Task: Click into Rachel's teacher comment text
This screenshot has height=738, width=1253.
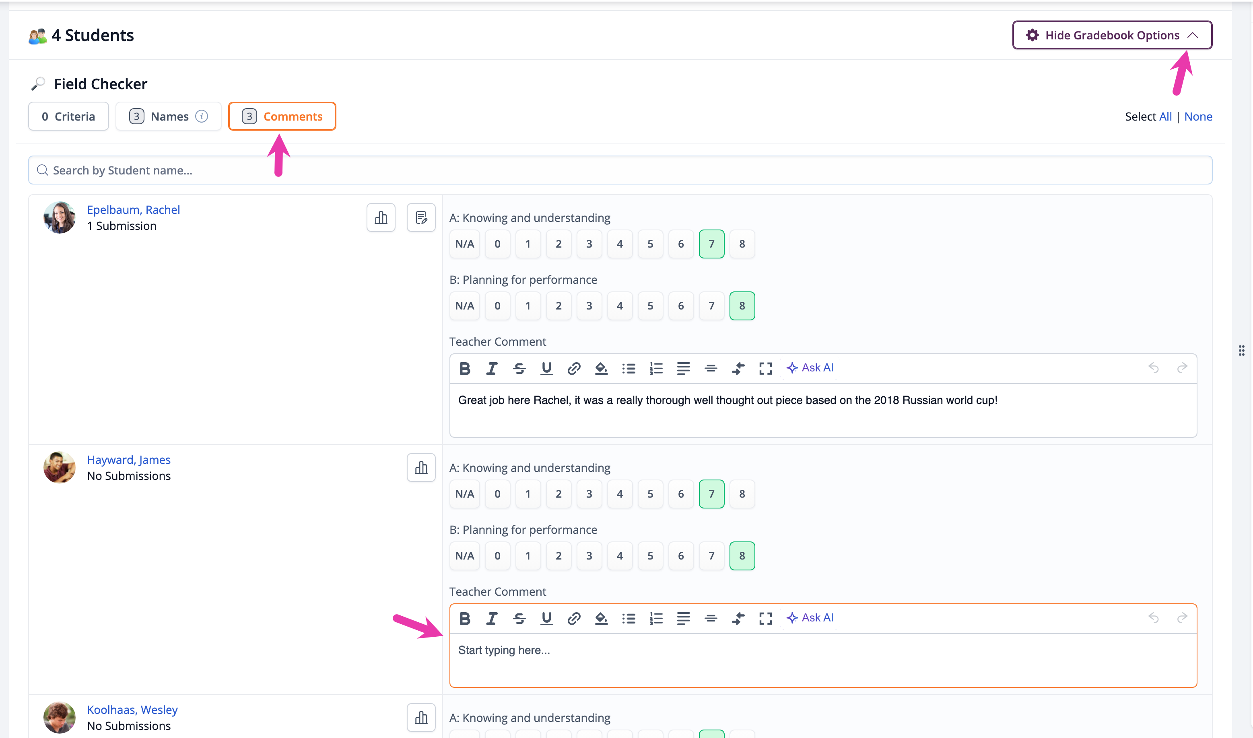Action: (727, 401)
